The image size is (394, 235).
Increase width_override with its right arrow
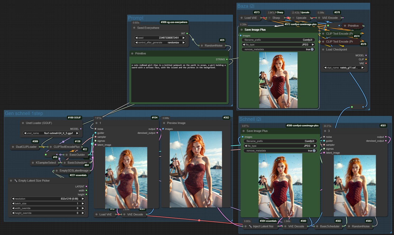(x=83, y=208)
